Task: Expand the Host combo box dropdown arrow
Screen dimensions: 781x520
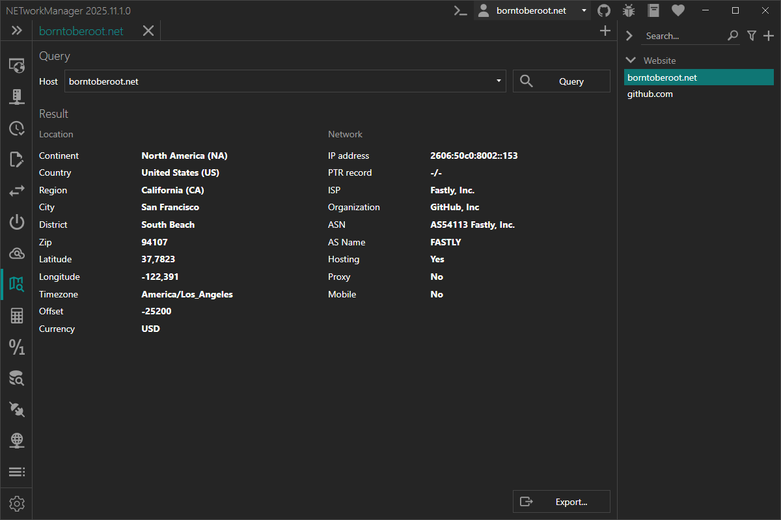Action: (499, 81)
